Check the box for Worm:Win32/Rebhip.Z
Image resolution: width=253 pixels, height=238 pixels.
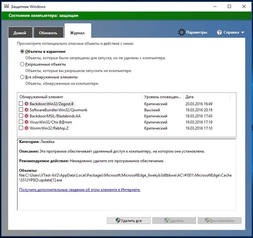(x=21, y=128)
